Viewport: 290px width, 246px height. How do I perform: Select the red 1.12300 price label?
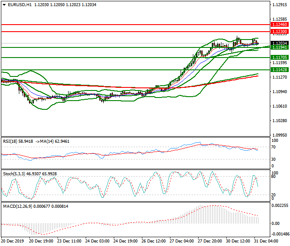(x=279, y=32)
